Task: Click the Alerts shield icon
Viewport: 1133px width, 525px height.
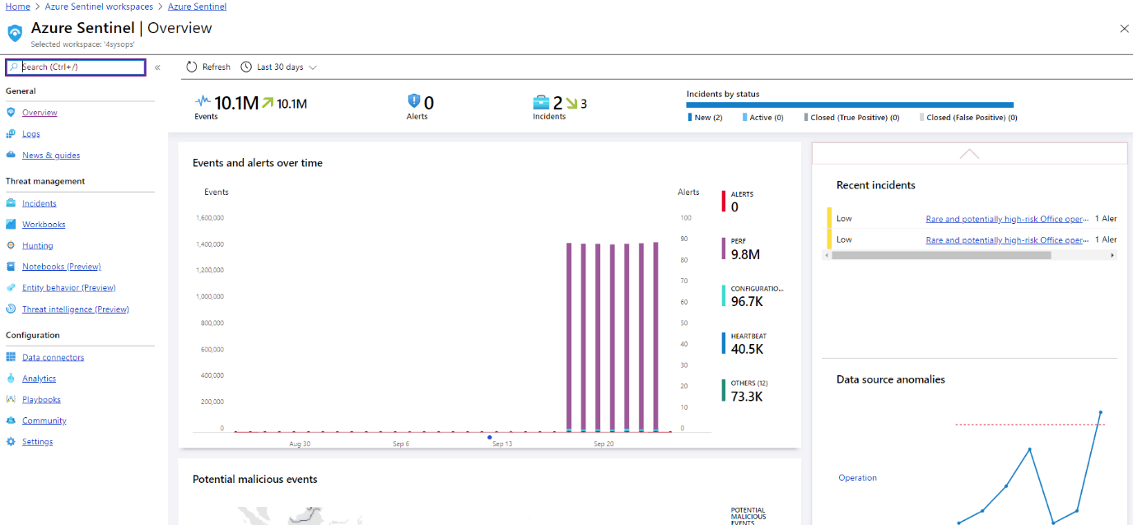Action: [414, 101]
